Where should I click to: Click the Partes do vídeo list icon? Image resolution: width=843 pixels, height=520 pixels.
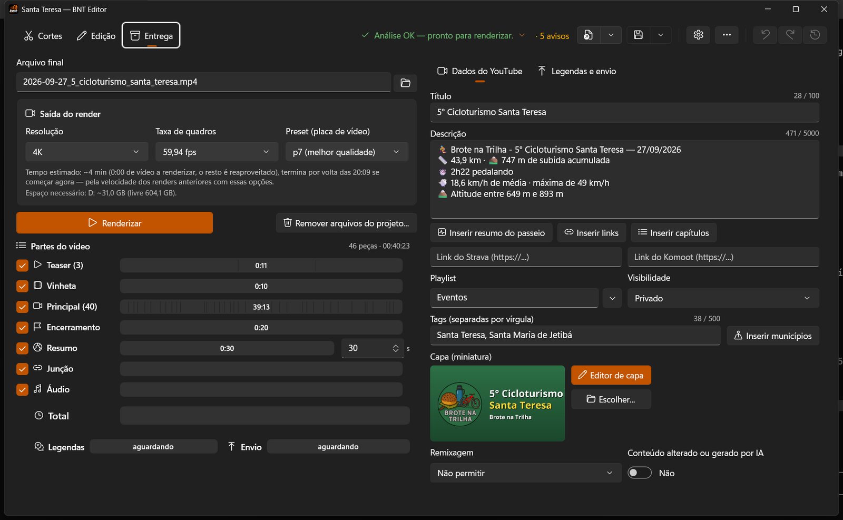tap(21, 246)
